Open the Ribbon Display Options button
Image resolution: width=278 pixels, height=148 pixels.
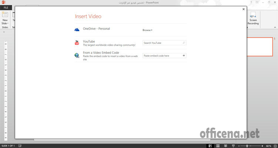coord(257,3)
